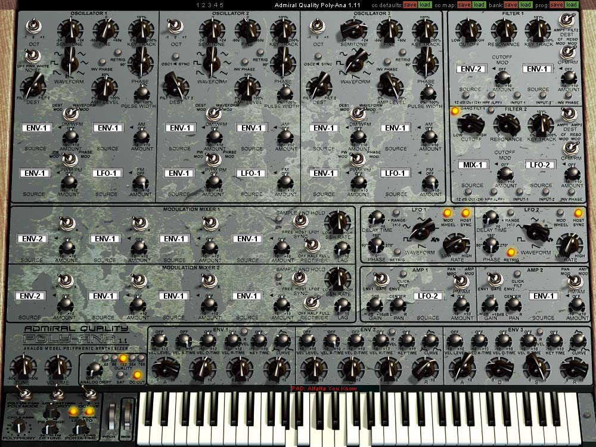596x447 pixels.
Task: Click the Filter 2 KEY TRACK knob
Action: pyautogui.click(x=541, y=125)
